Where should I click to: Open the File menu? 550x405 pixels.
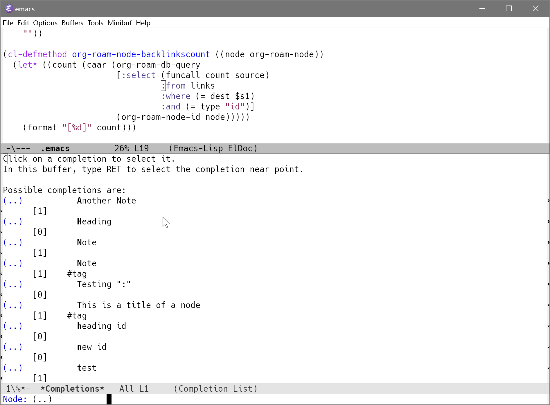coord(8,23)
